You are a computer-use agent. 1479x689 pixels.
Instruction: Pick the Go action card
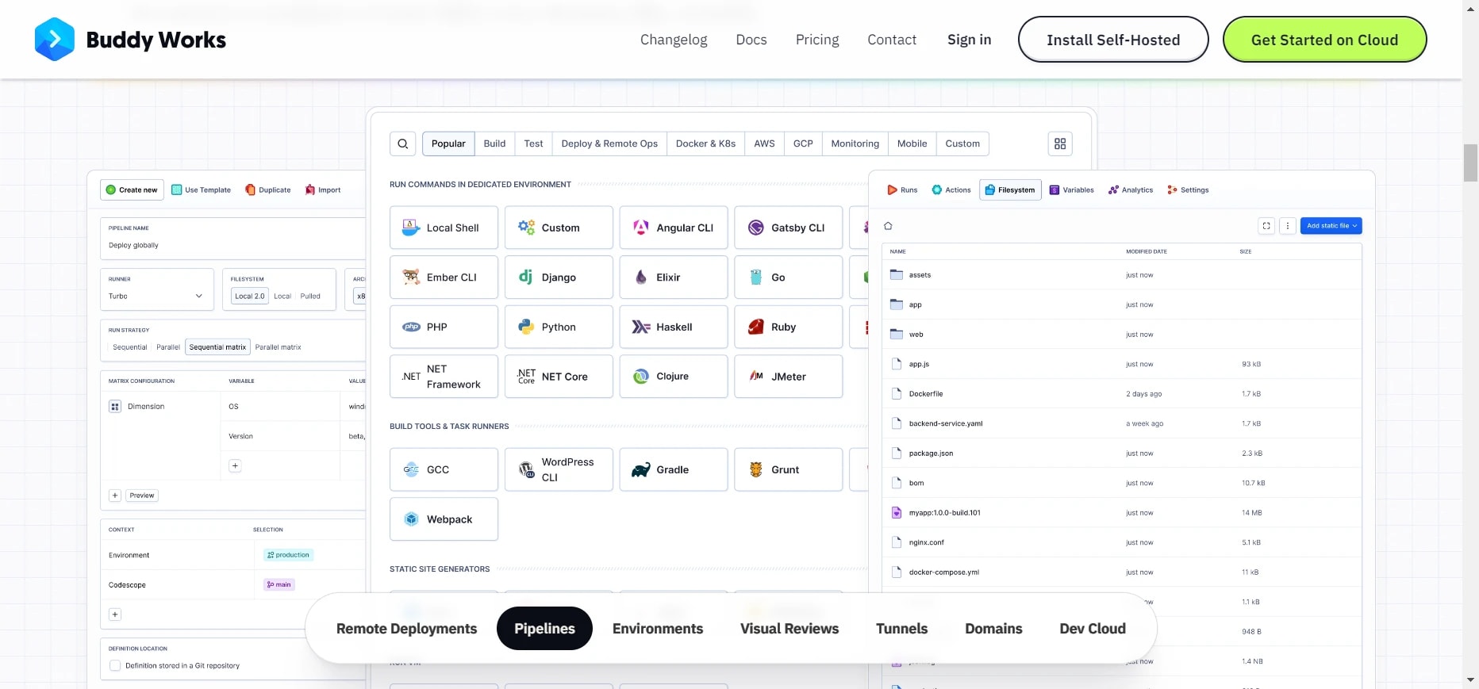(789, 278)
